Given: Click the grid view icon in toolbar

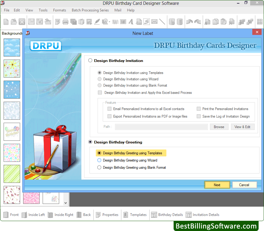Looking at the screenshot, I should (x=259, y=22).
